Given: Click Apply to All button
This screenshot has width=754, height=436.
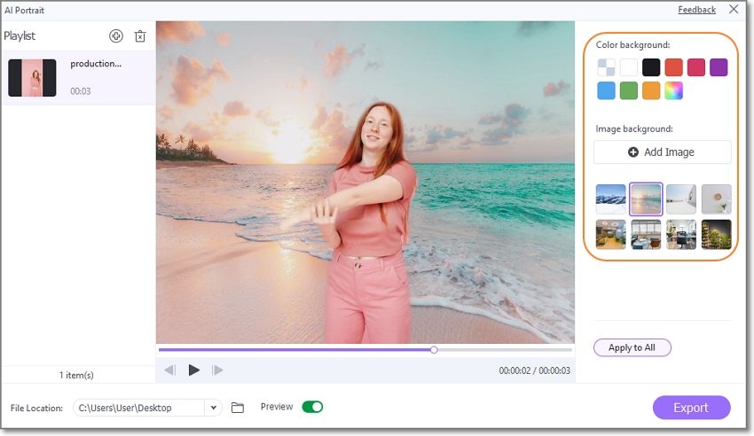Looking at the screenshot, I should coord(632,347).
